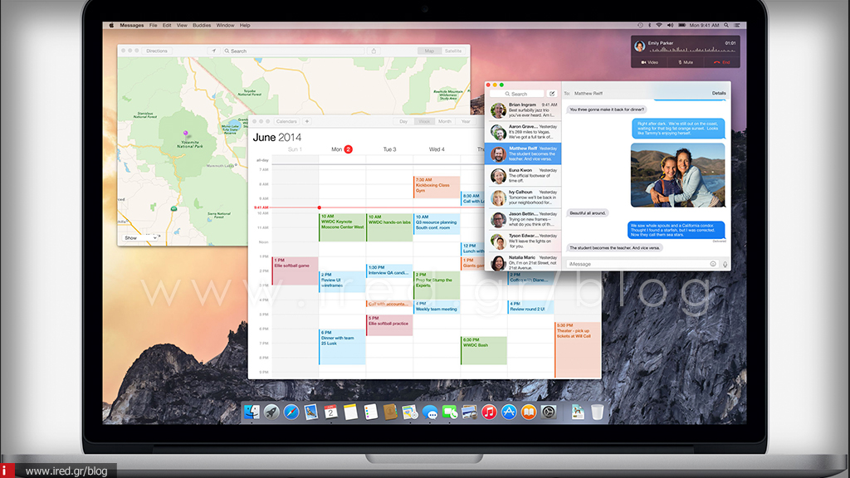Open iTunes red music note icon
Screen dimensions: 850x478
click(x=489, y=412)
